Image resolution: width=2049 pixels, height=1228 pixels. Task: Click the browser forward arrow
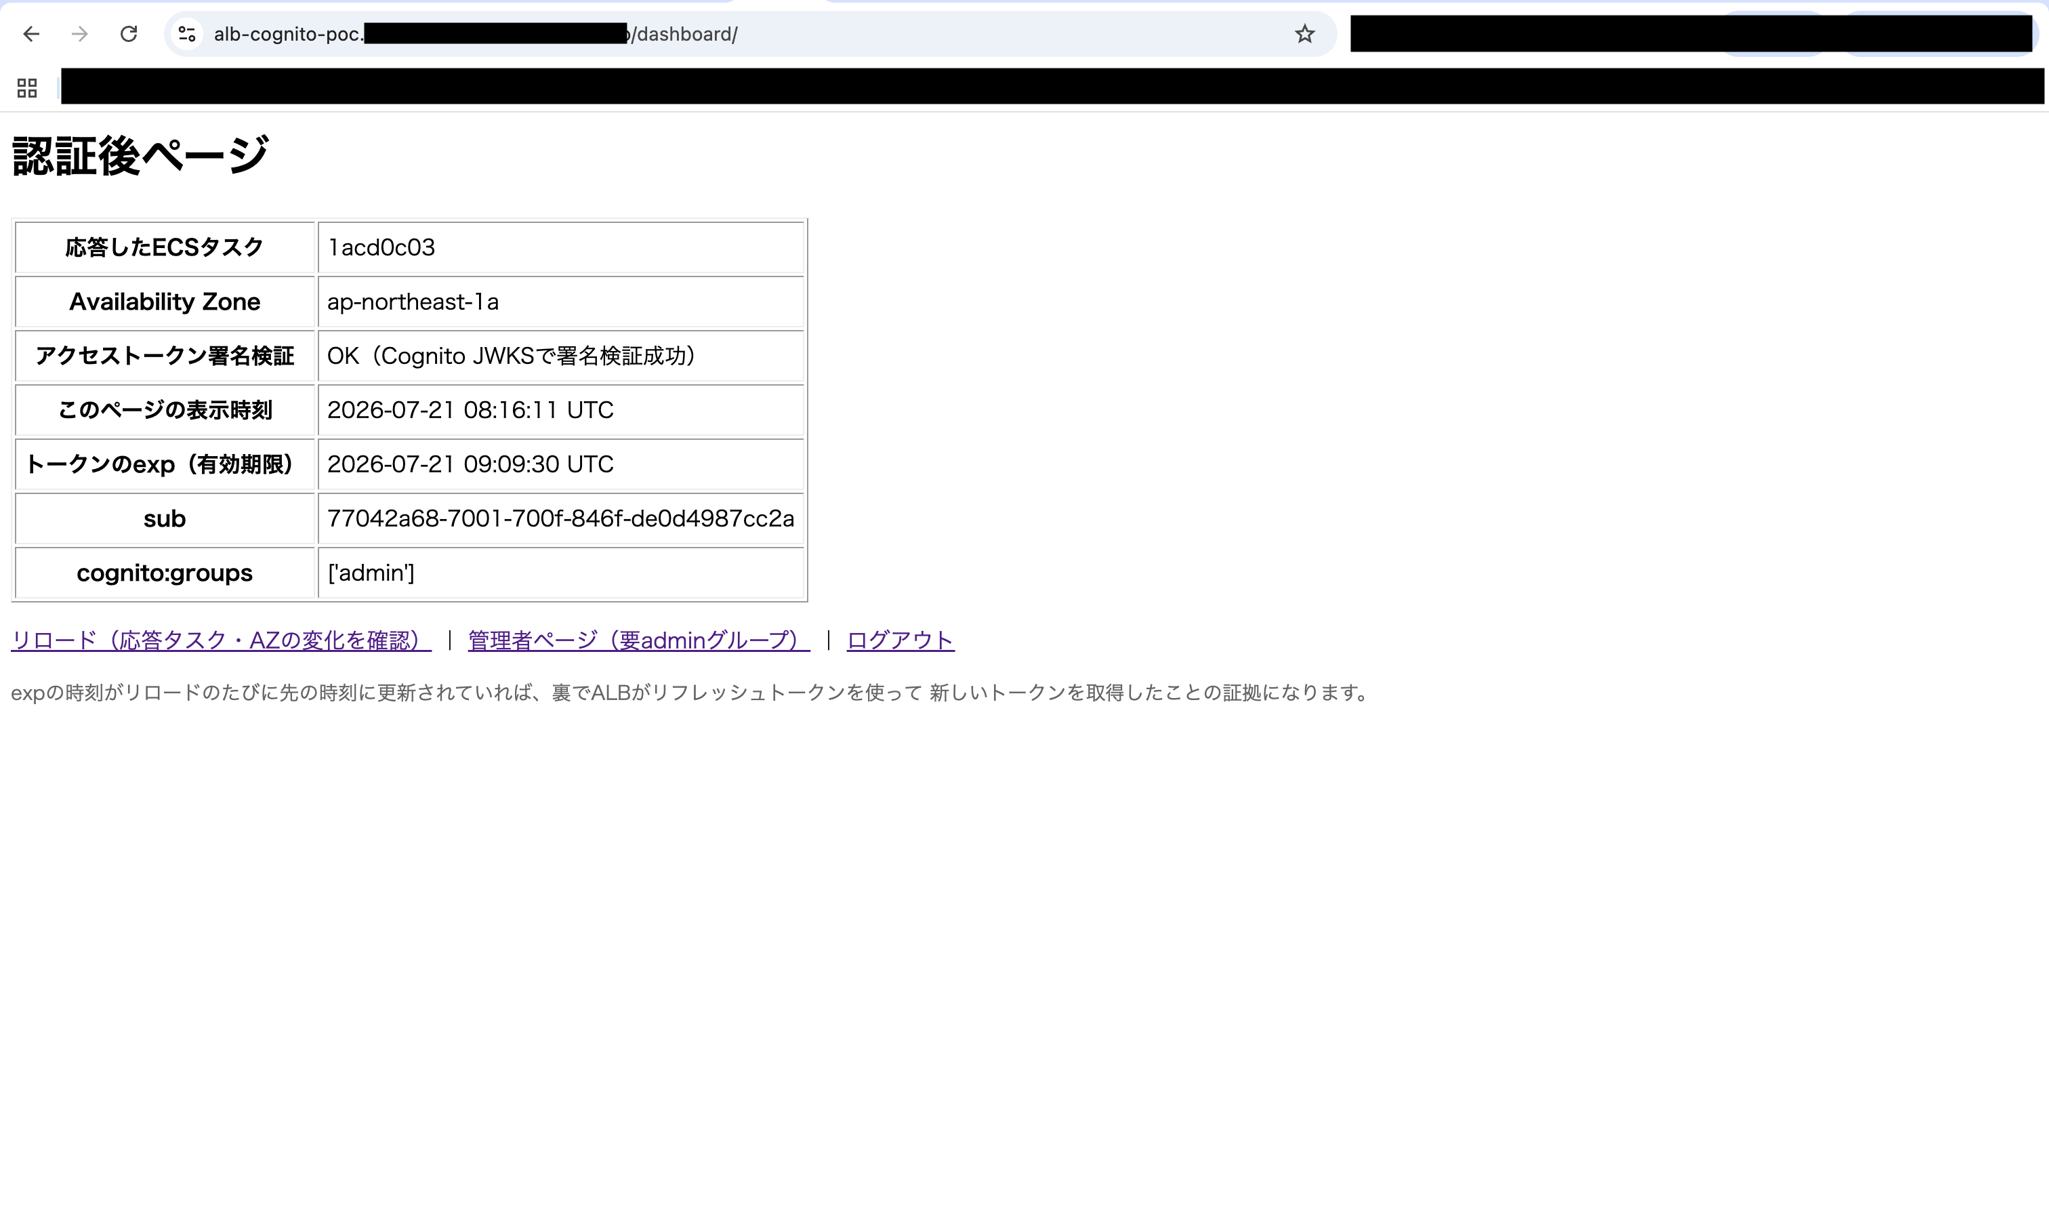(79, 34)
